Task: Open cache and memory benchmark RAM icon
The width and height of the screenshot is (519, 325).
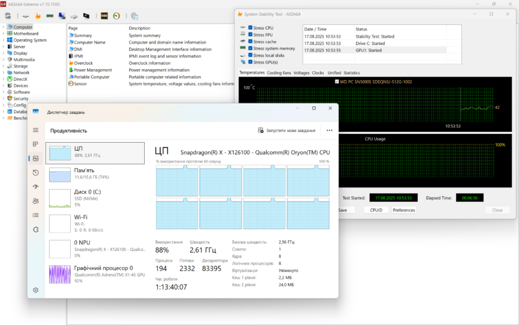Action: pyautogui.click(x=50, y=16)
